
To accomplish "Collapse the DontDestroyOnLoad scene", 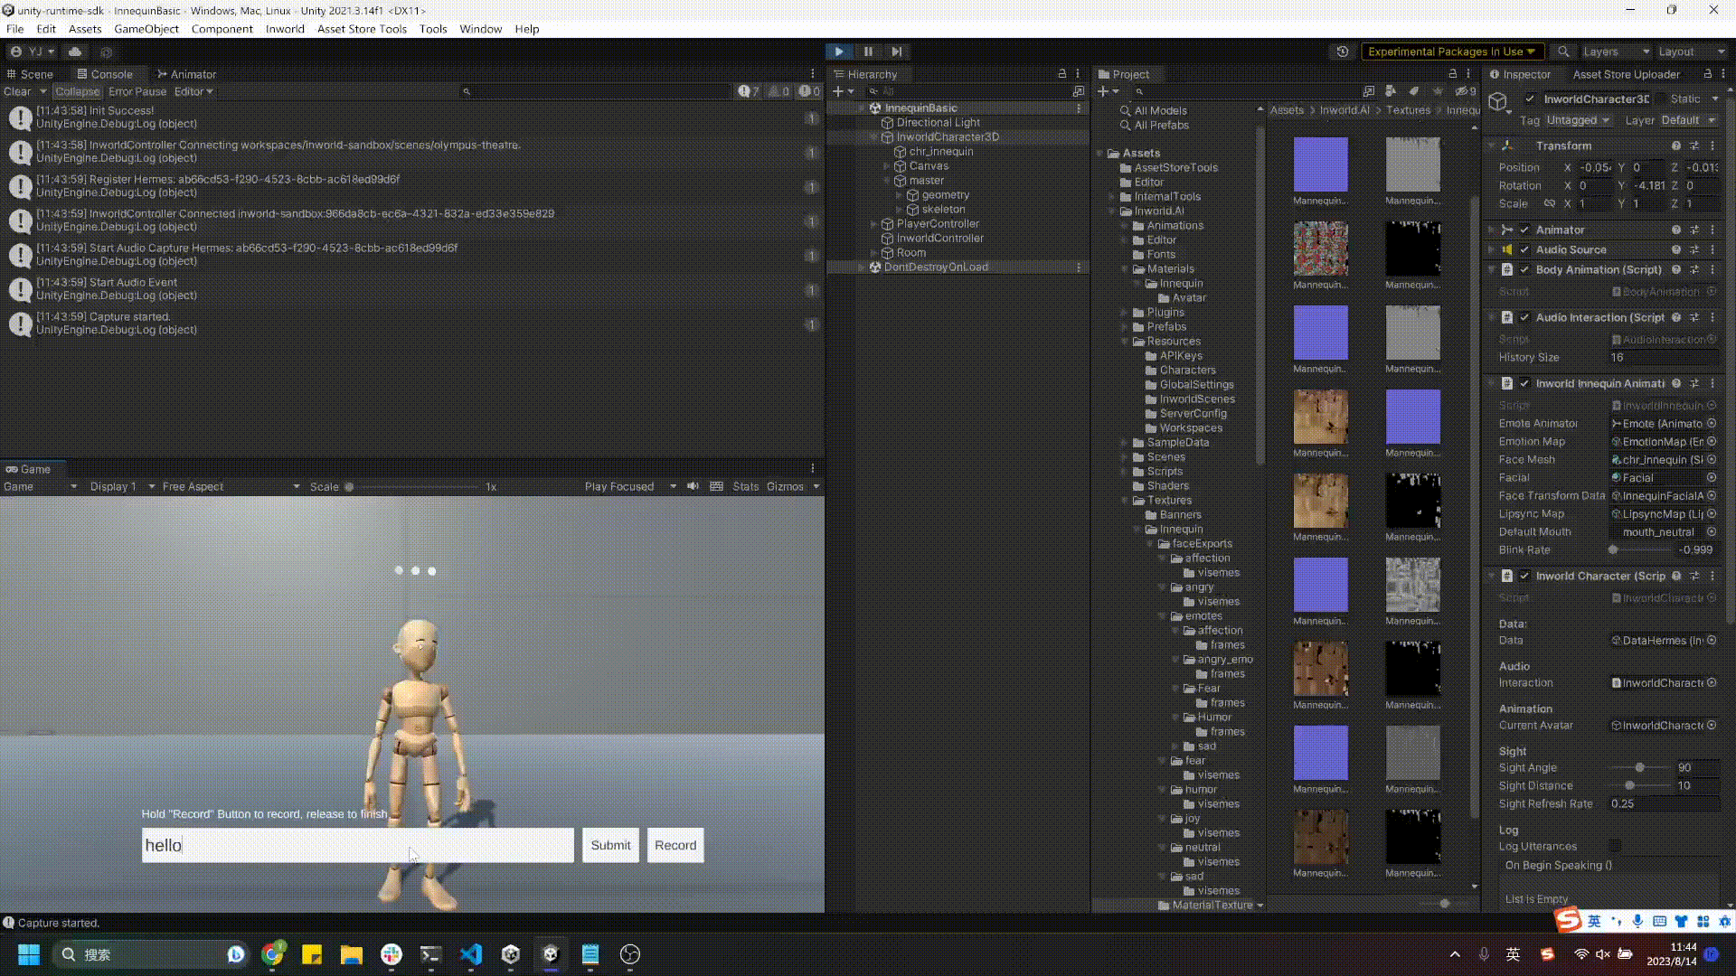I will (x=862, y=267).
